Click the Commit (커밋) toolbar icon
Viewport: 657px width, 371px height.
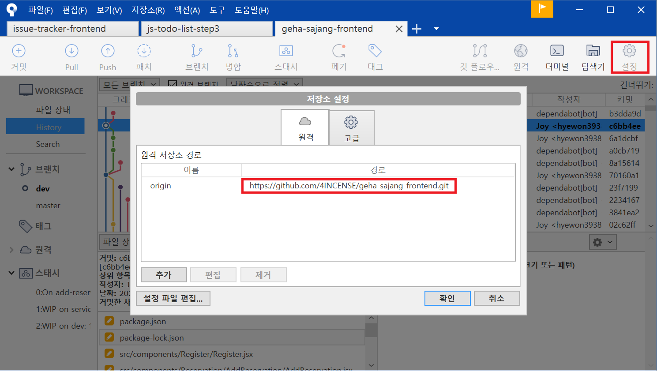pyautogui.click(x=19, y=51)
